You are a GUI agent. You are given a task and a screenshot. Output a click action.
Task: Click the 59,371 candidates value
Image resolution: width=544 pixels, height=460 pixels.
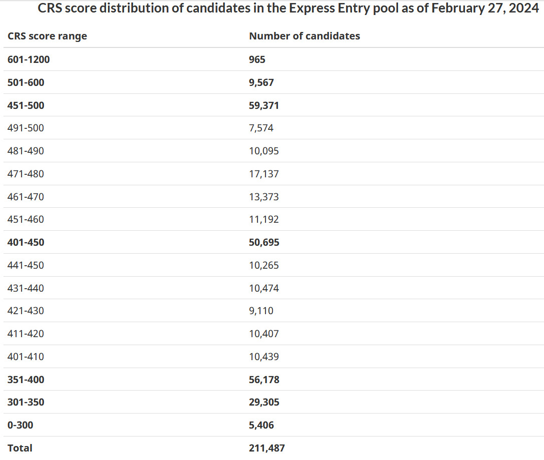(263, 105)
